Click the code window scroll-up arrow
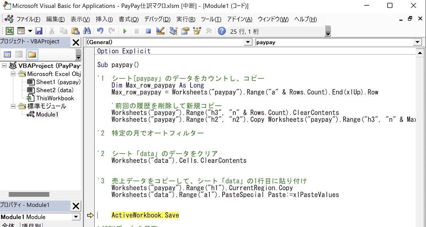 [420, 53]
